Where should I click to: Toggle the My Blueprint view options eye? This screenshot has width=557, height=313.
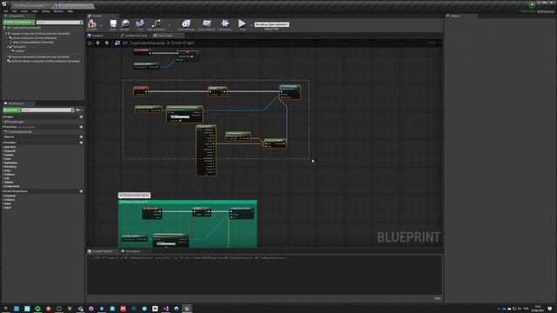[x=78, y=110]
